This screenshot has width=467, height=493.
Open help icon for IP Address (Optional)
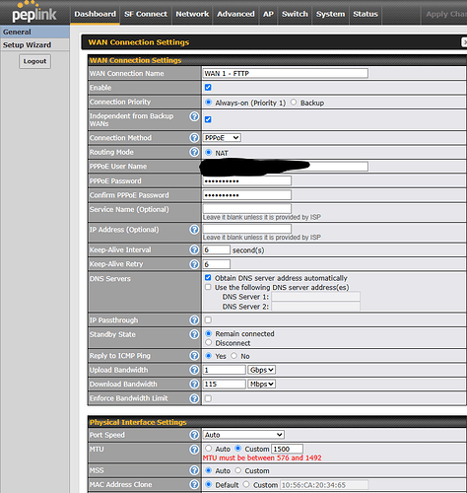(194, 230)
